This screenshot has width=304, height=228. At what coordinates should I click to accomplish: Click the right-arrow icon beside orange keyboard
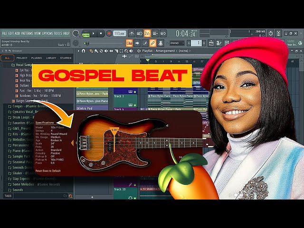pos(137,43)
